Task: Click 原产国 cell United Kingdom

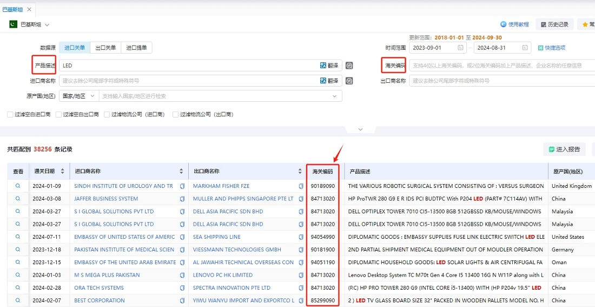Action: (572, 186)
